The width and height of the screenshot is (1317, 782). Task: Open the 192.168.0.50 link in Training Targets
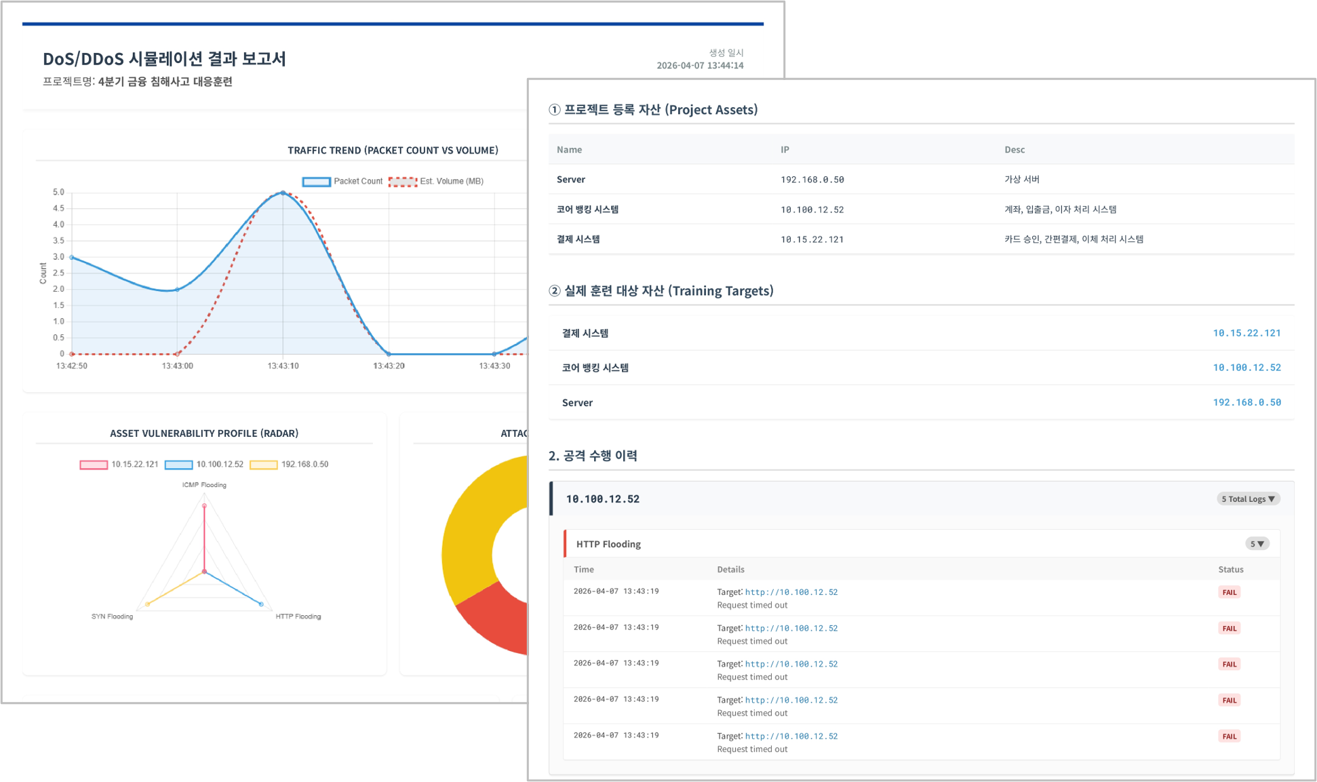(x=1246, y=403)
